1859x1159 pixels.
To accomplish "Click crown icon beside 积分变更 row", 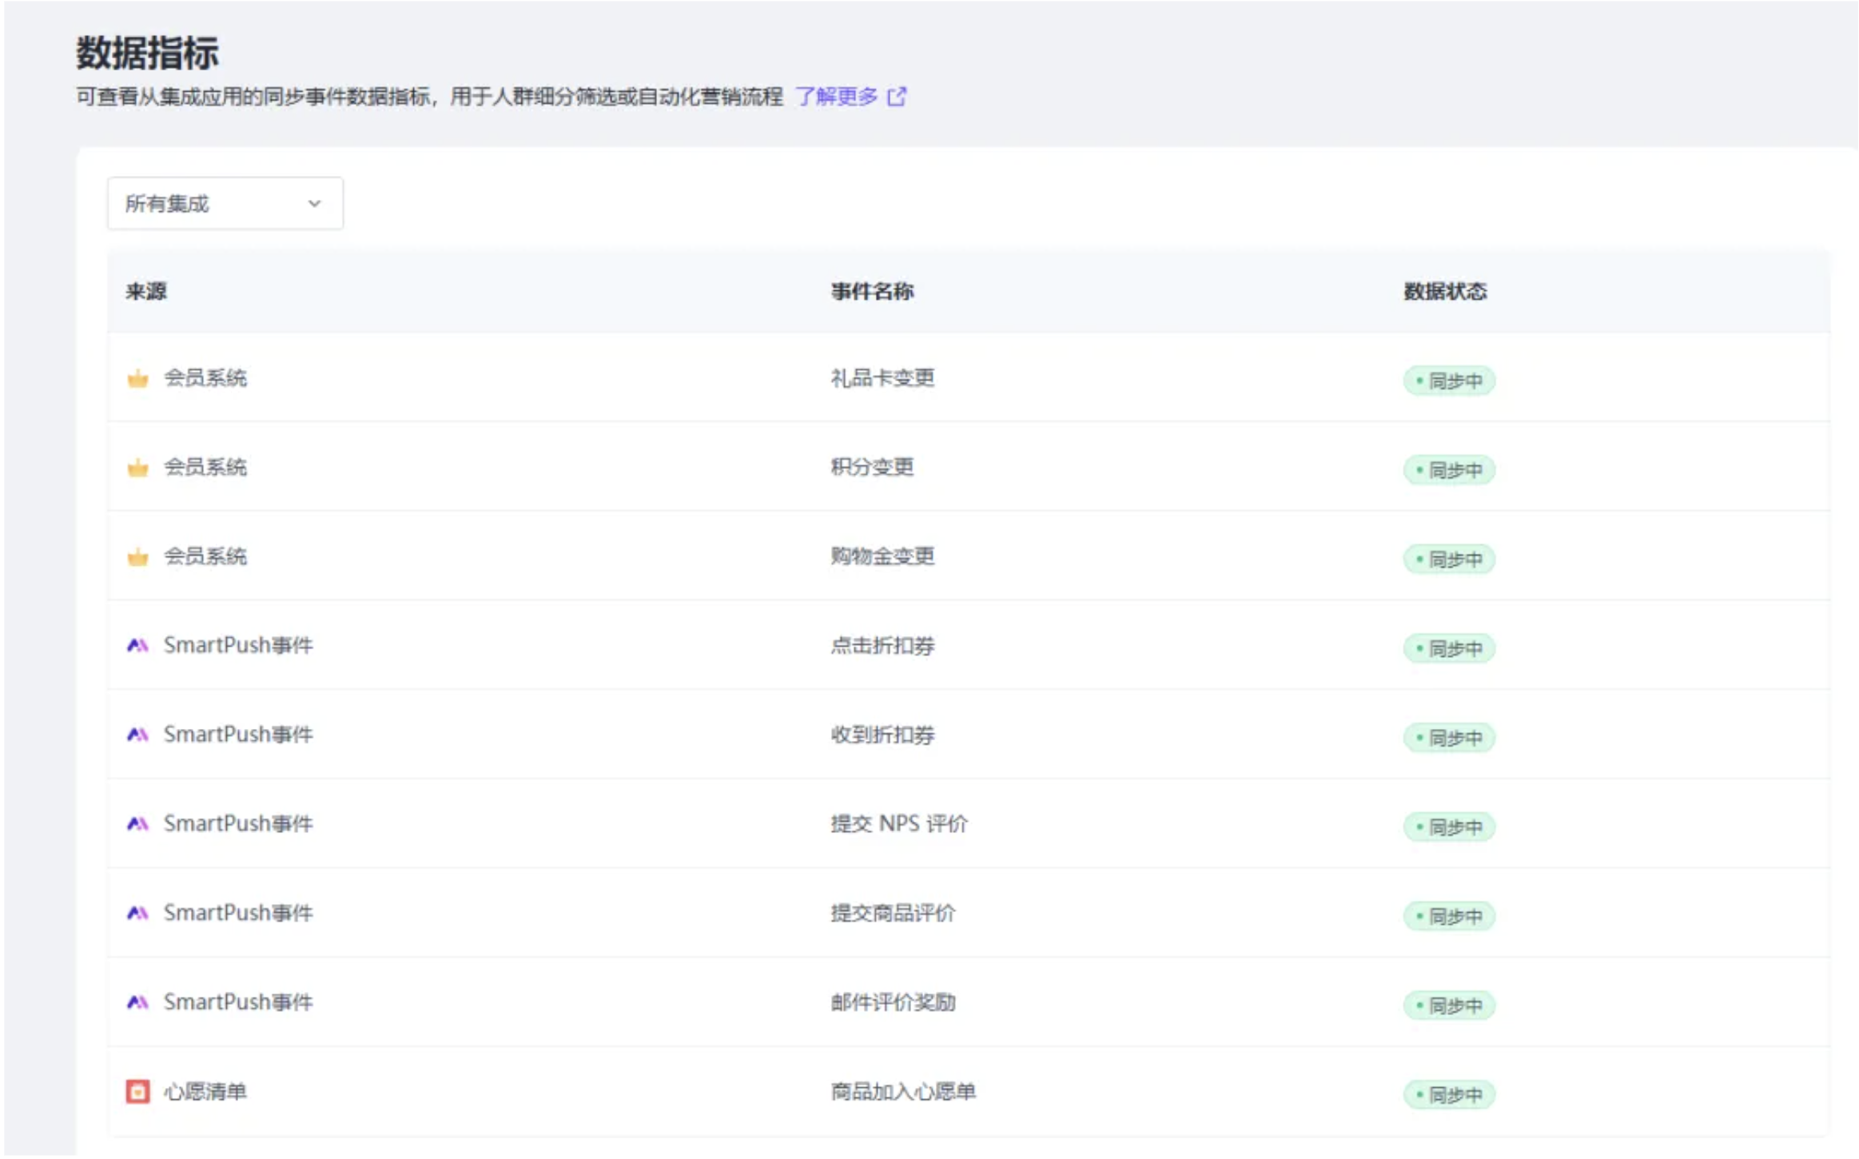I will click(137, 468).
